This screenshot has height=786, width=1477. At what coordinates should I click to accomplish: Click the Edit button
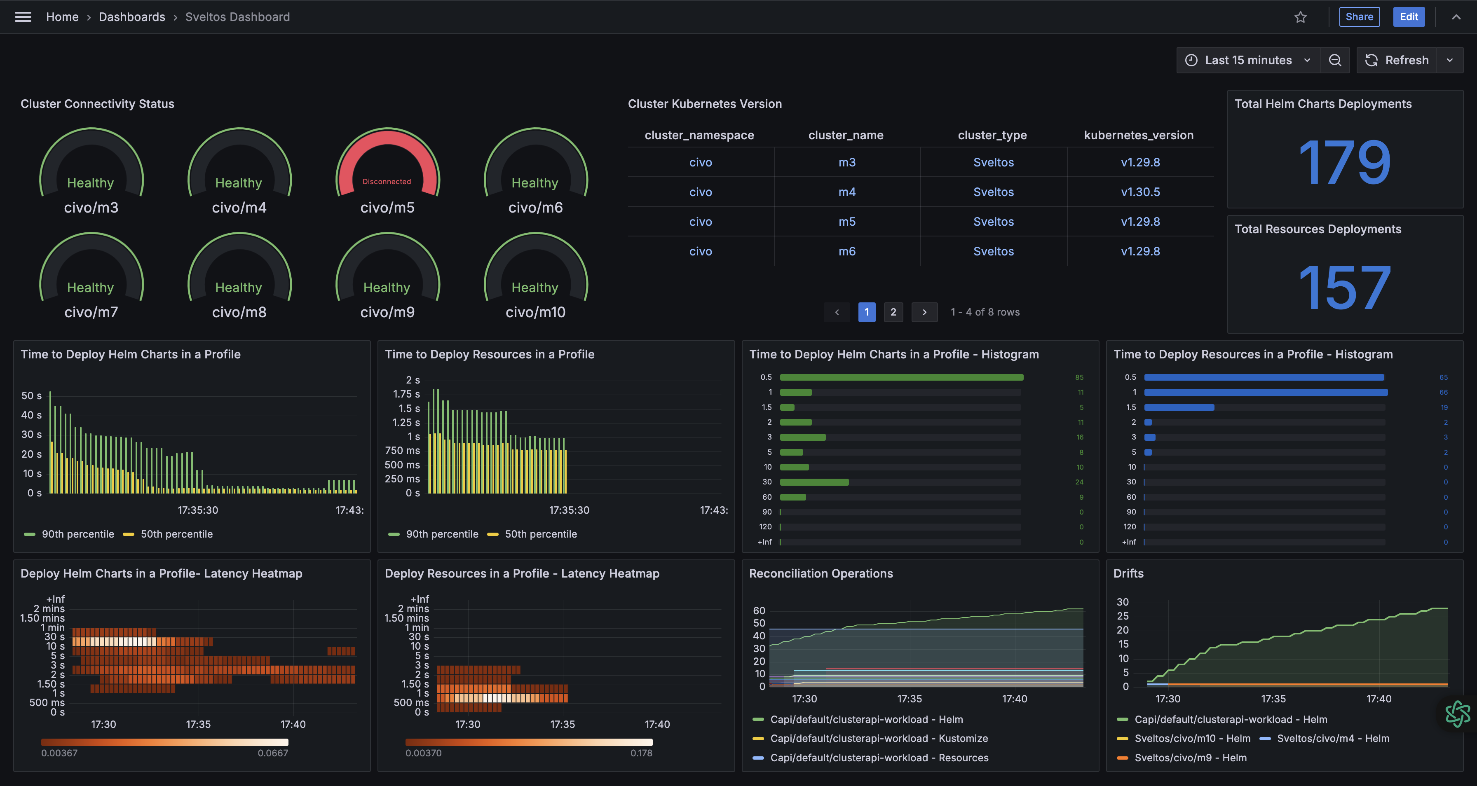click(x=1409, y=16)
